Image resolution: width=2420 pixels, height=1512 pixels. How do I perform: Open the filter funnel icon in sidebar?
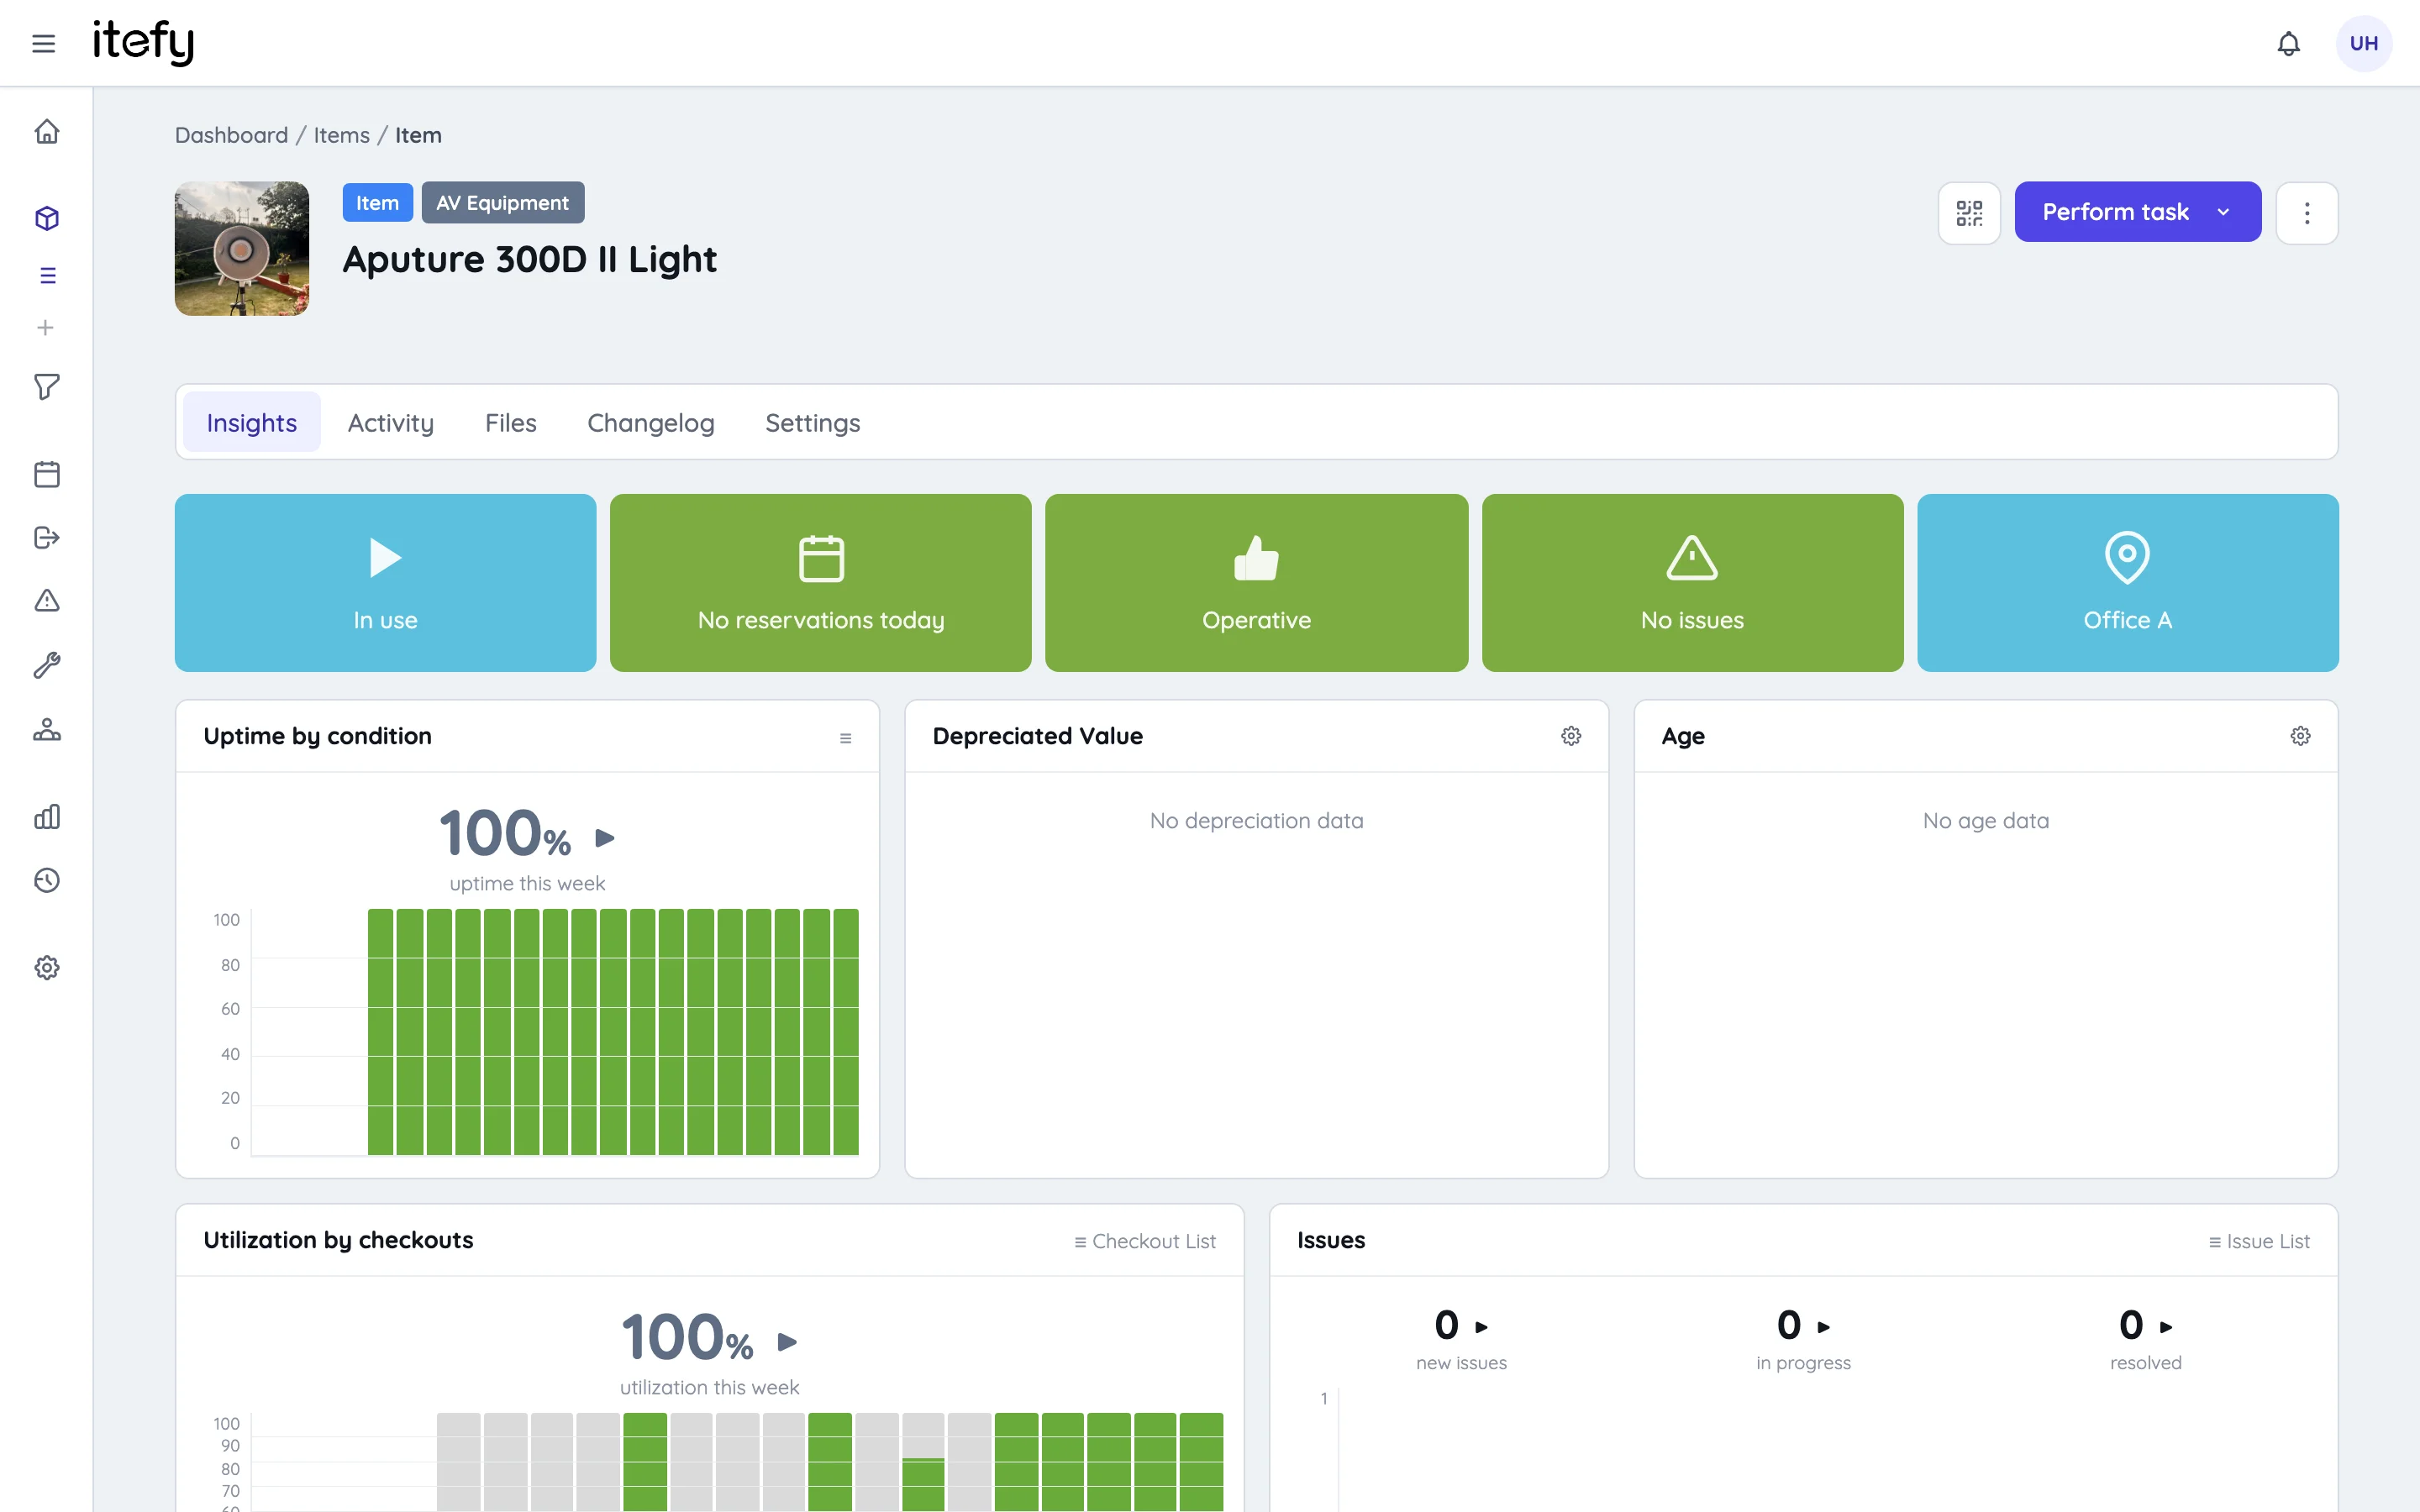(47, 387)
